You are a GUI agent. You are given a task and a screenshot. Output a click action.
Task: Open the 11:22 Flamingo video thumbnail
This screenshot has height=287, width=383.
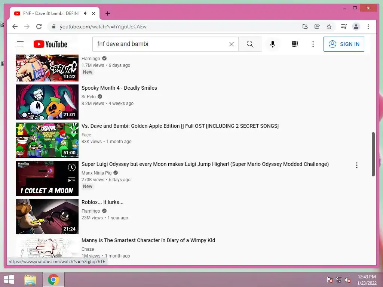[47, 68]
